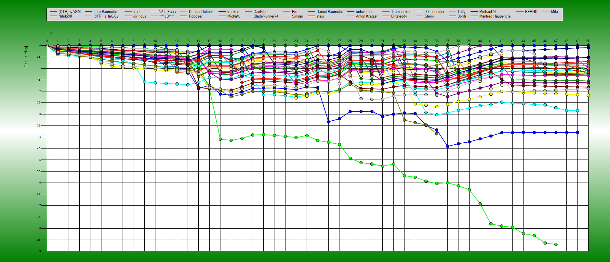
Task: Select Nilski98 in the legend
Action: coord(61,16)
